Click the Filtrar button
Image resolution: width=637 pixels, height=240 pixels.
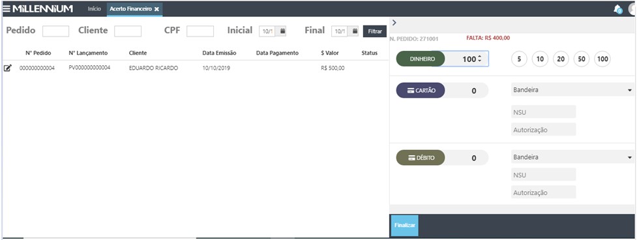coord(374,31)
